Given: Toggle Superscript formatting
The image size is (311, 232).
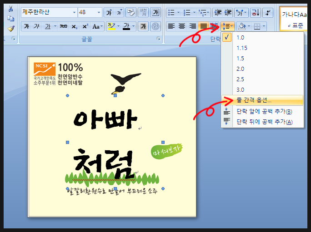Looking at the screenshot, I should tap(85, 26).
